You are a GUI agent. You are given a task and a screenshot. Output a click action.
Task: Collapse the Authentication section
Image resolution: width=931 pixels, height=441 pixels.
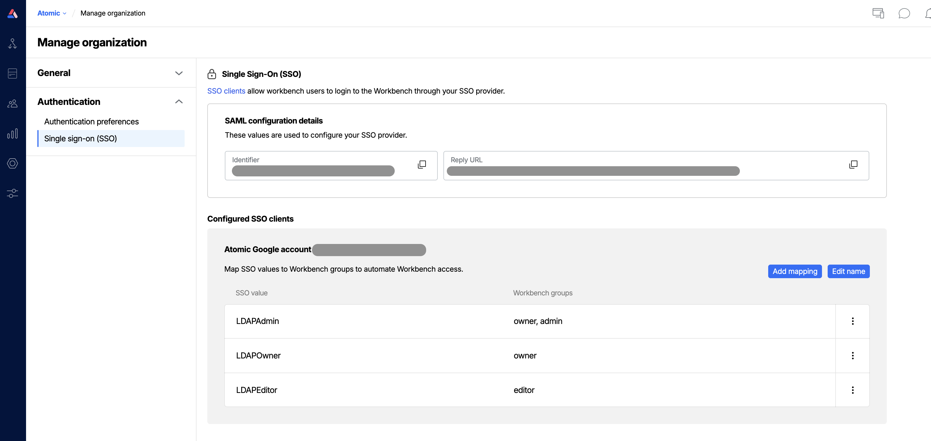pos(179,101)
